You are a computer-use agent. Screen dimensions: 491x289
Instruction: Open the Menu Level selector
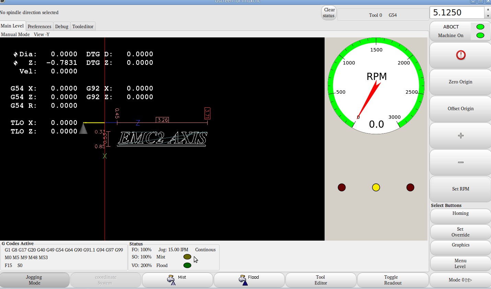[x=460, y=264]
